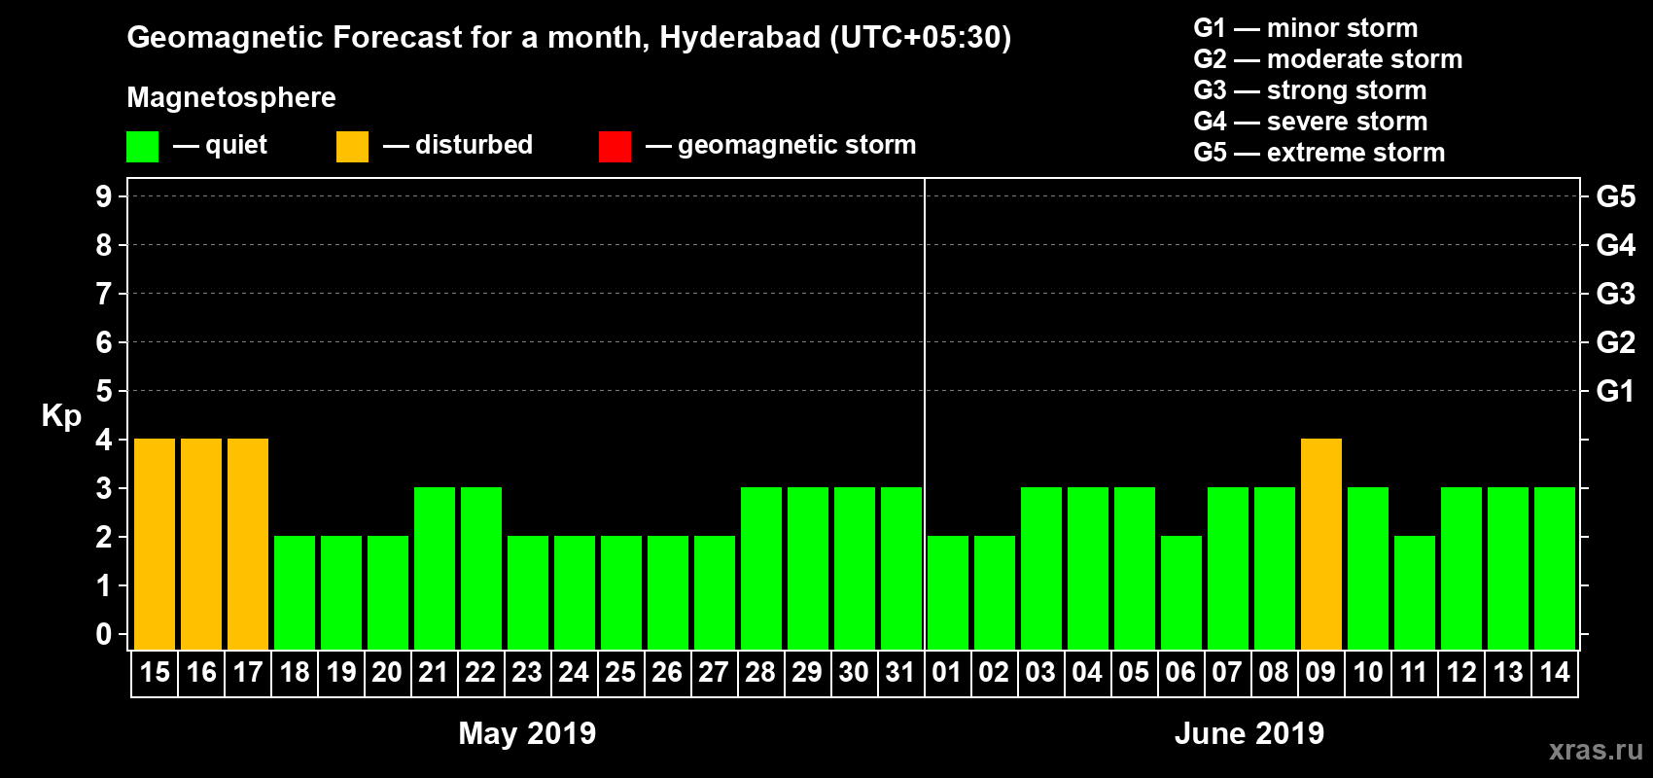This screenshot has height=778, width=1653.
Task: Click date label 29 on the axis
Action: point(808,673)
